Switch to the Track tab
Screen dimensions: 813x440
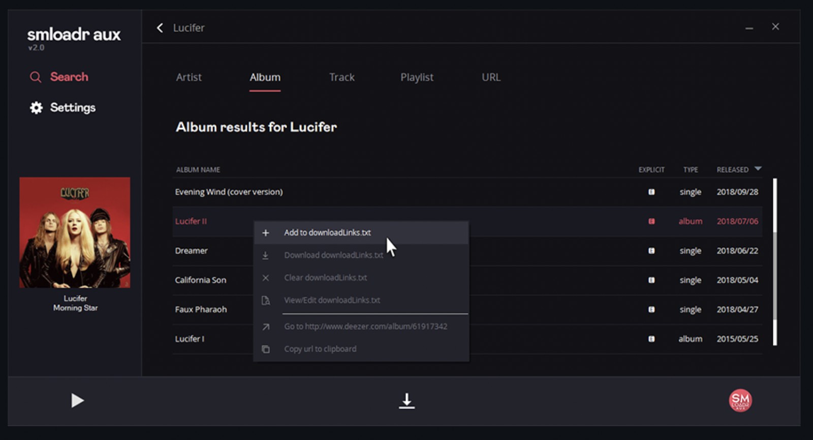341,77
